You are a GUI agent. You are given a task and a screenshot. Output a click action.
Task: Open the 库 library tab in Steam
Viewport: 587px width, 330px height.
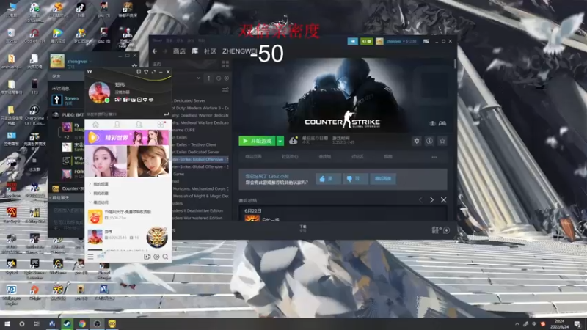click(194, 51)
